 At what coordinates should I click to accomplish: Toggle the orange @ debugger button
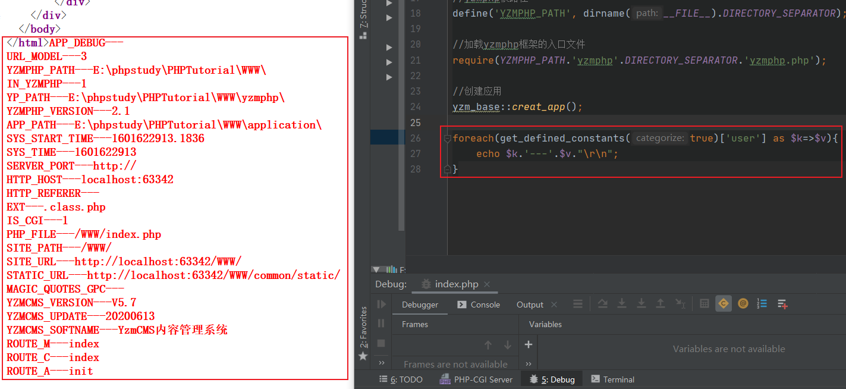click(x=743, y=304)
